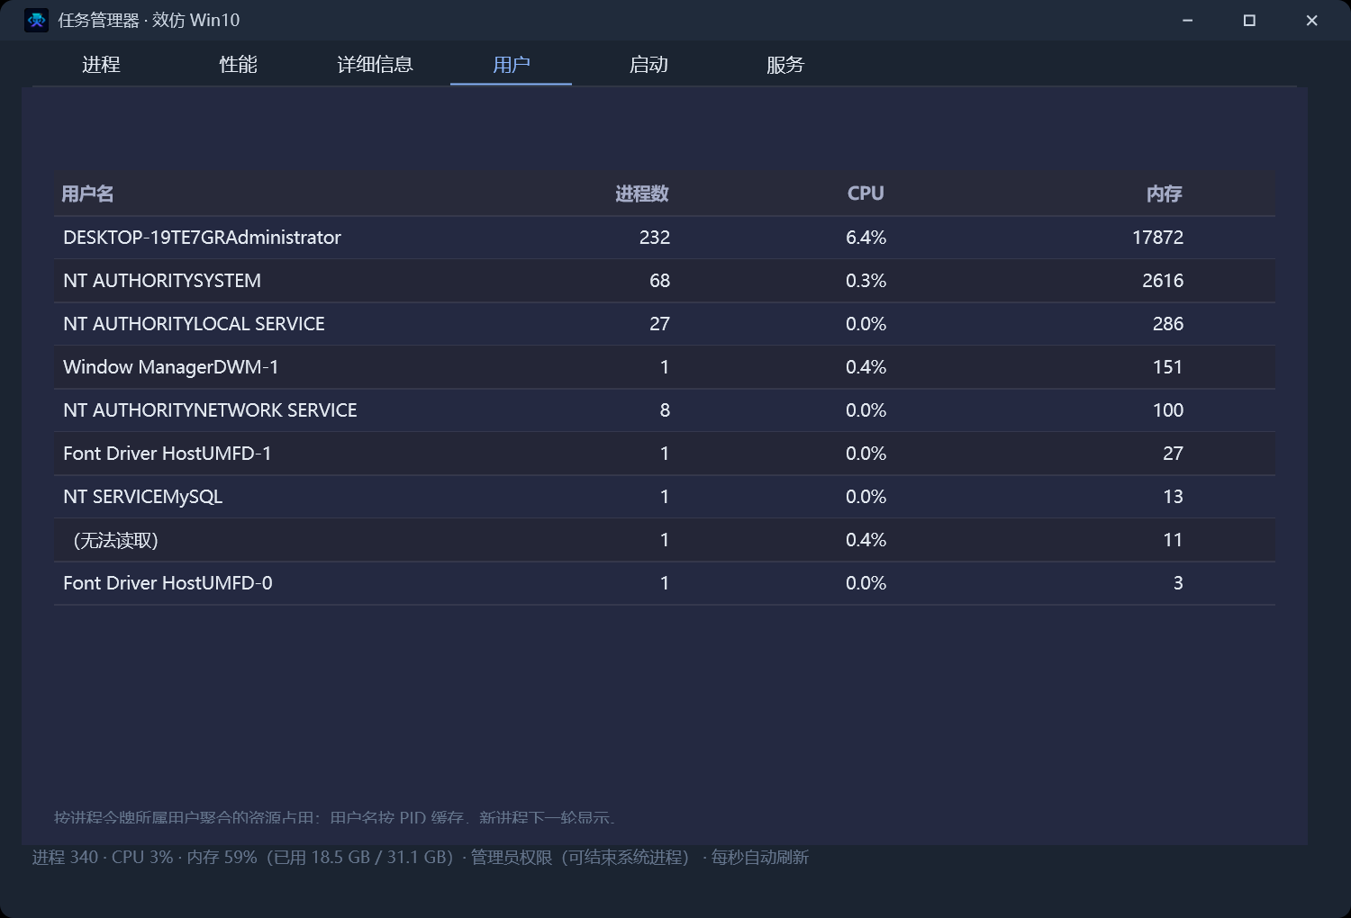The width and height of the screenshot is (1351, 918).
Task: Click the 6.4% CPU value
Action: click(x=866, y=238)
